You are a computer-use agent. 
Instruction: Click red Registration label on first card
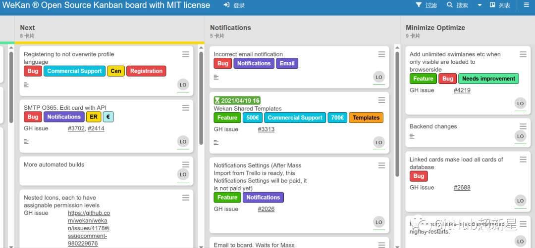tap(146, 71)
